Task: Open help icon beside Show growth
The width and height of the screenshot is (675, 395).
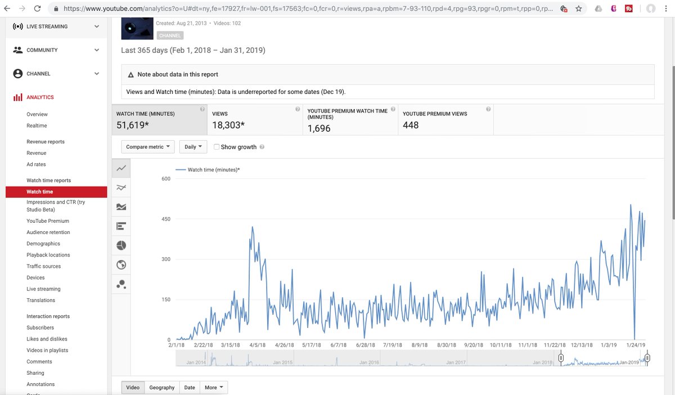Action: click(x=262, y=147)
